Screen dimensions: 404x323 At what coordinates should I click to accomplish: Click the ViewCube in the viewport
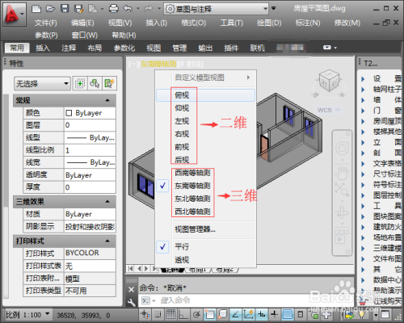coord(329,80)
